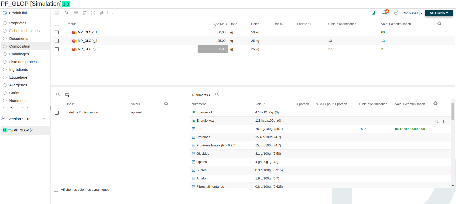Tick the checkbox for MP_GLOP_1

[x=57, y=32]
